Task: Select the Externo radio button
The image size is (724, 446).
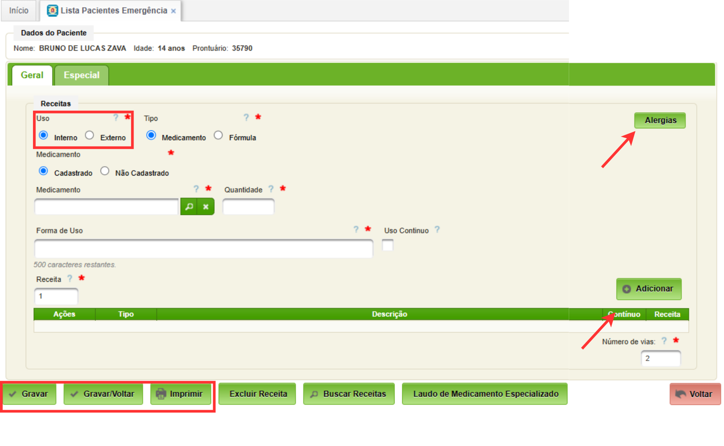Action: point(90,136)
